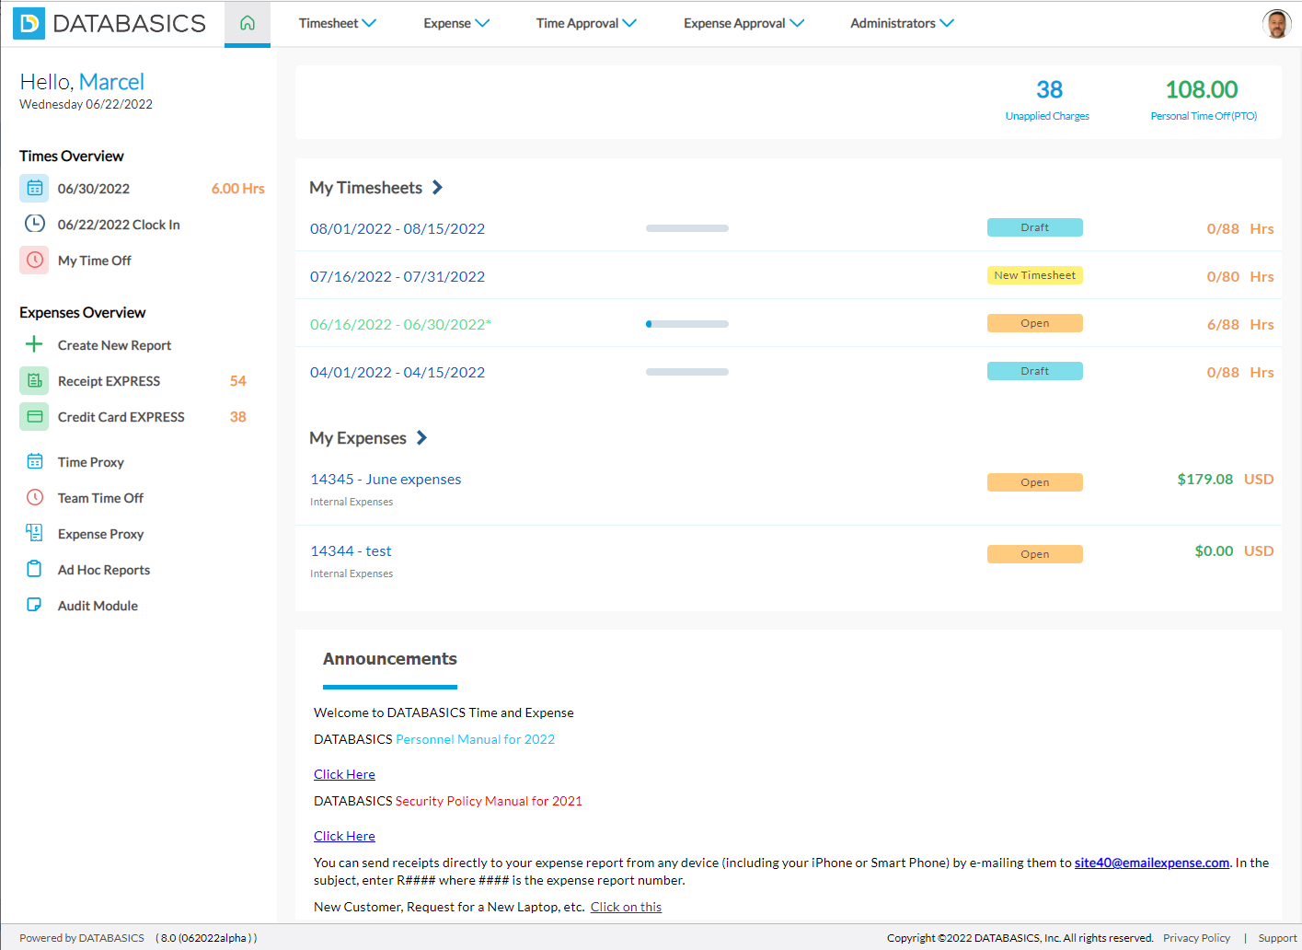Select Create New Report

115,345
